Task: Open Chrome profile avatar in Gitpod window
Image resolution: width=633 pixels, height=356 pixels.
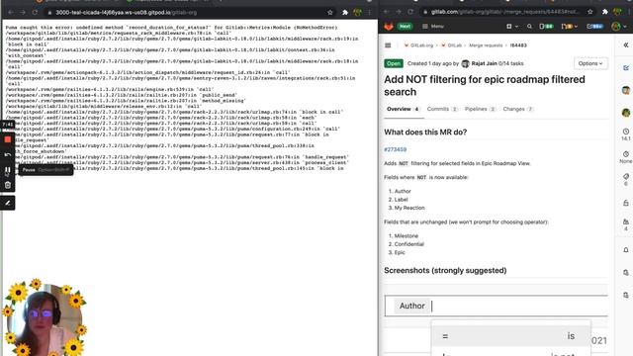Action: [x=357, y=13]
